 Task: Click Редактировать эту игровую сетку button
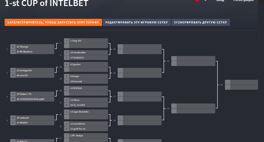pyautogui.click(x=137, y=22)
